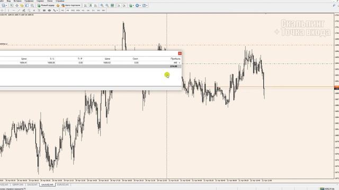Tile chart windows icon
The image size is (339, 190).
point(112,6)
